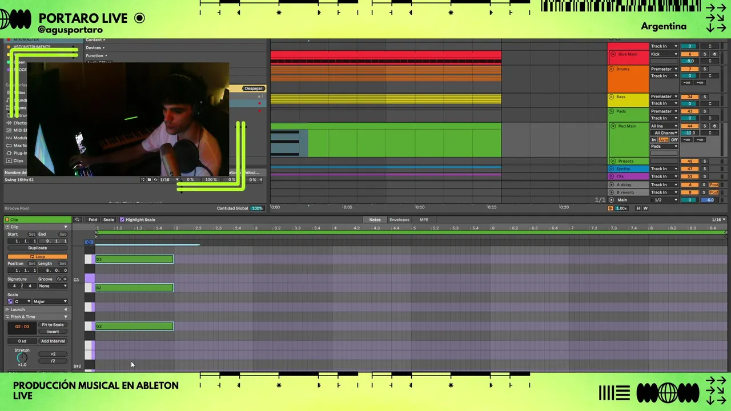Switch to the Envelopes tab
Viewport: 731px width, 411px height.
click(x=399, y=220)
